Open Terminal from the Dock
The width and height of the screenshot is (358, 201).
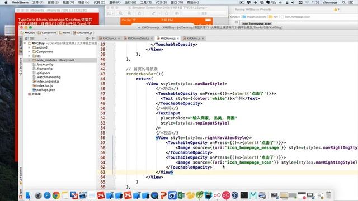pos(244,195)
